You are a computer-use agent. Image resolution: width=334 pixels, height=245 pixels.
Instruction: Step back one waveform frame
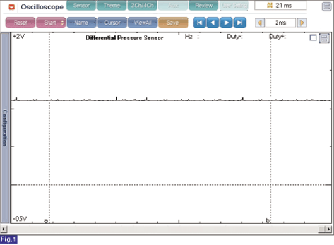(213, 23)
